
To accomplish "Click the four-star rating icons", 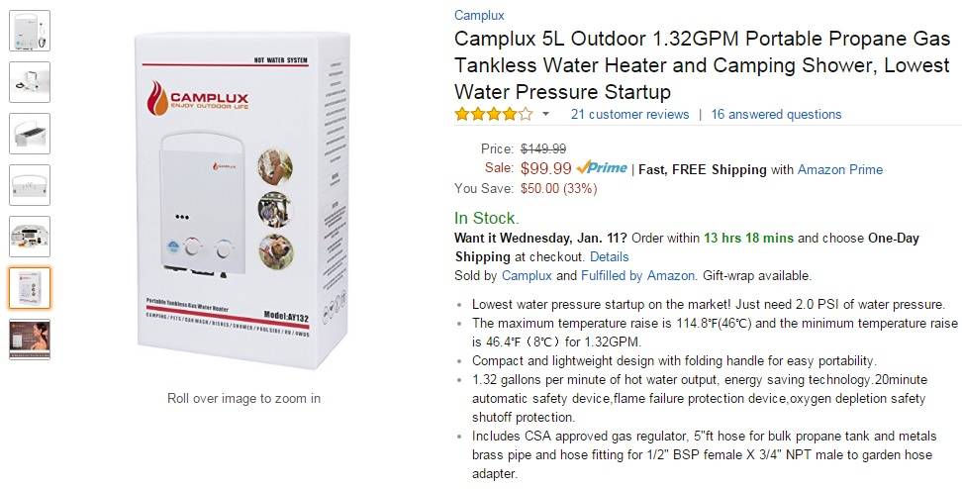I will 493,114.
